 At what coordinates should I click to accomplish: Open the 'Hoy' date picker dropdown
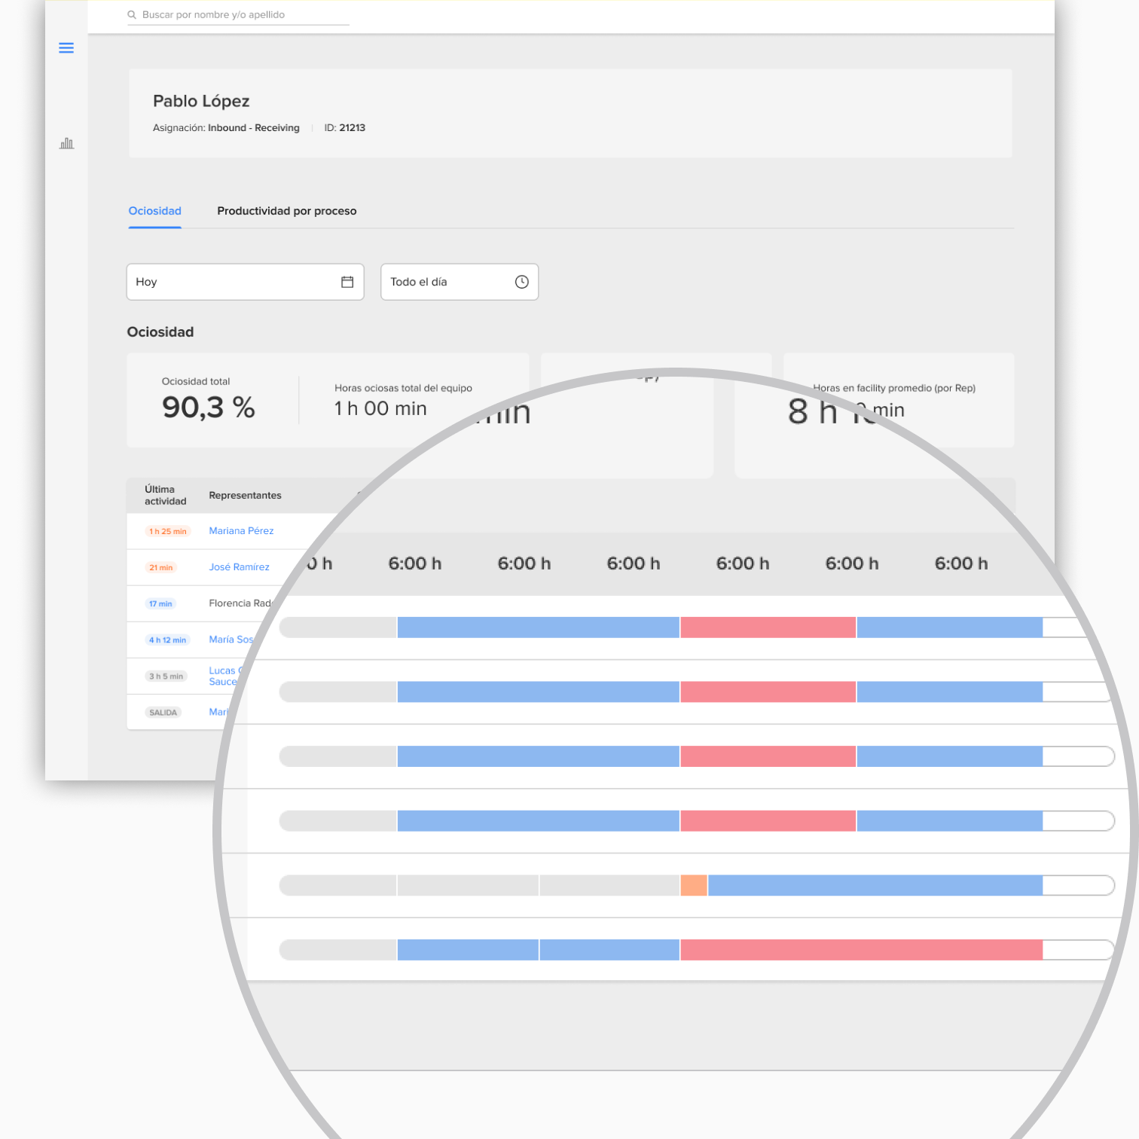click(x=245, y=282)
